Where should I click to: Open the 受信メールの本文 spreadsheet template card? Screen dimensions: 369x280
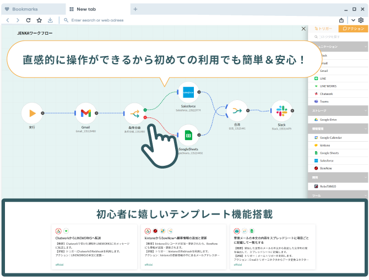point(273,247)
